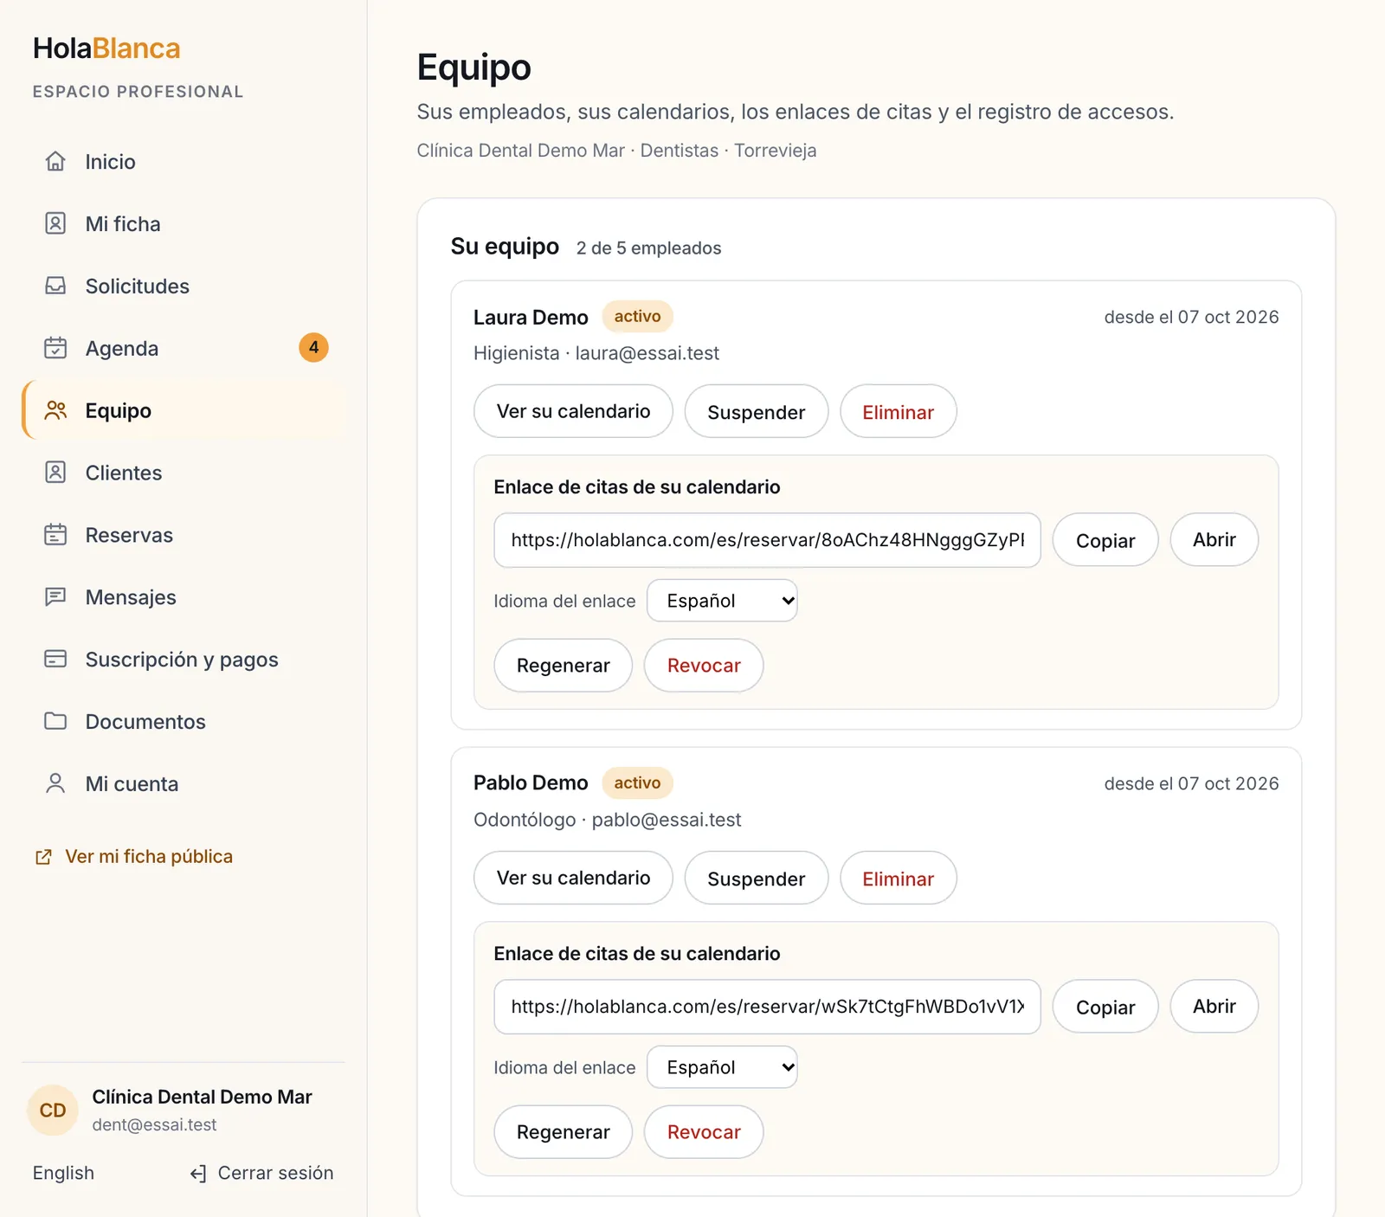Click the Agenda badge showing 4
The image size is (1385, 1217).
pyautogui.click(x=313, y=348)
